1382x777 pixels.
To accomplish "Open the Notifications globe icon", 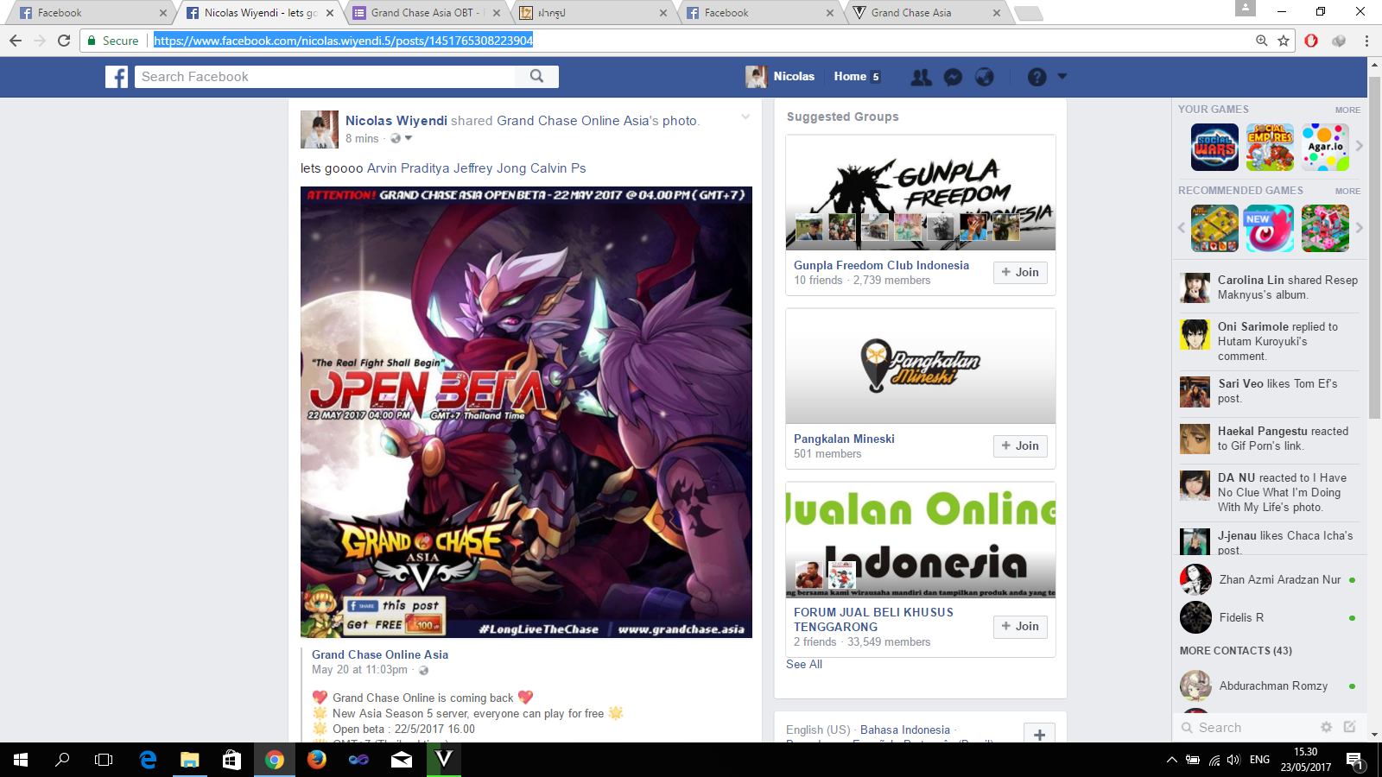I will click(985, 77).
